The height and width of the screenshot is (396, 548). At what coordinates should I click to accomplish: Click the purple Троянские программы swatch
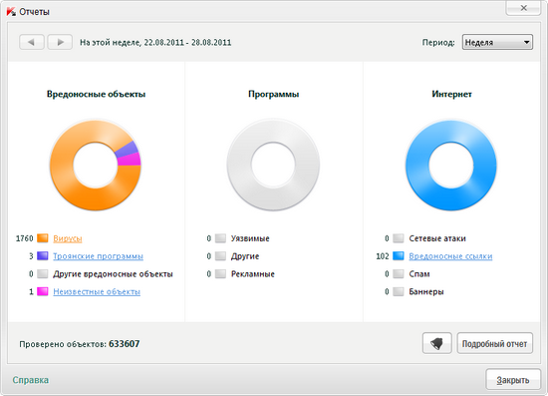(x=43, y=256)
